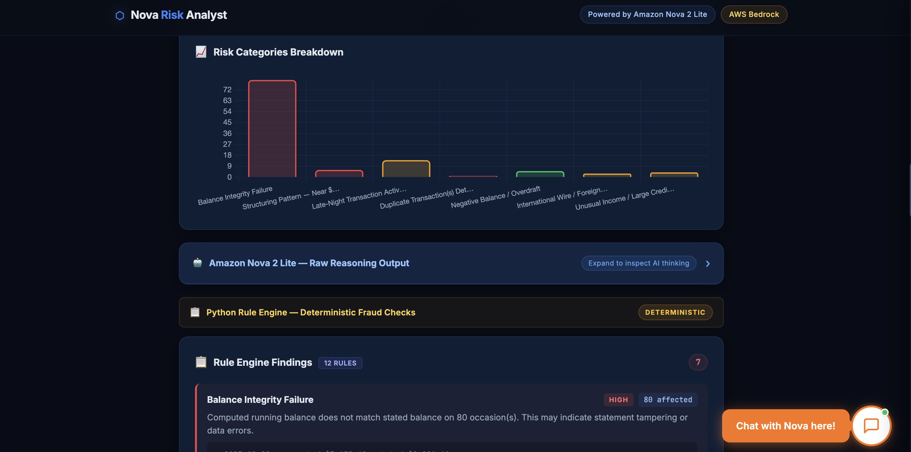Click the red findings count badge showing 7

[698, 362]
